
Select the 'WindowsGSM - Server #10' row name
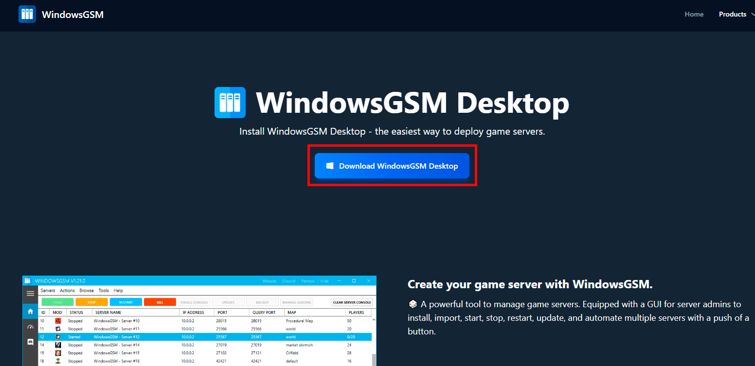[117, 321]
